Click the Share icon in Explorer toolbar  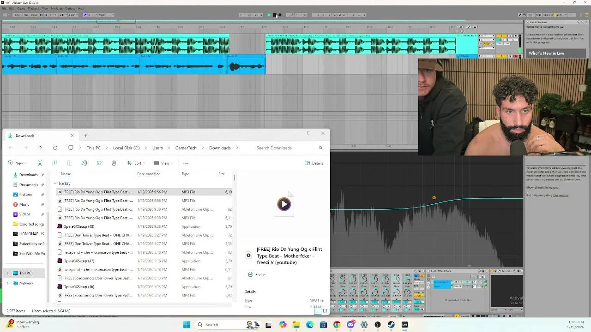pyautogui.click(x=99, y=163)
